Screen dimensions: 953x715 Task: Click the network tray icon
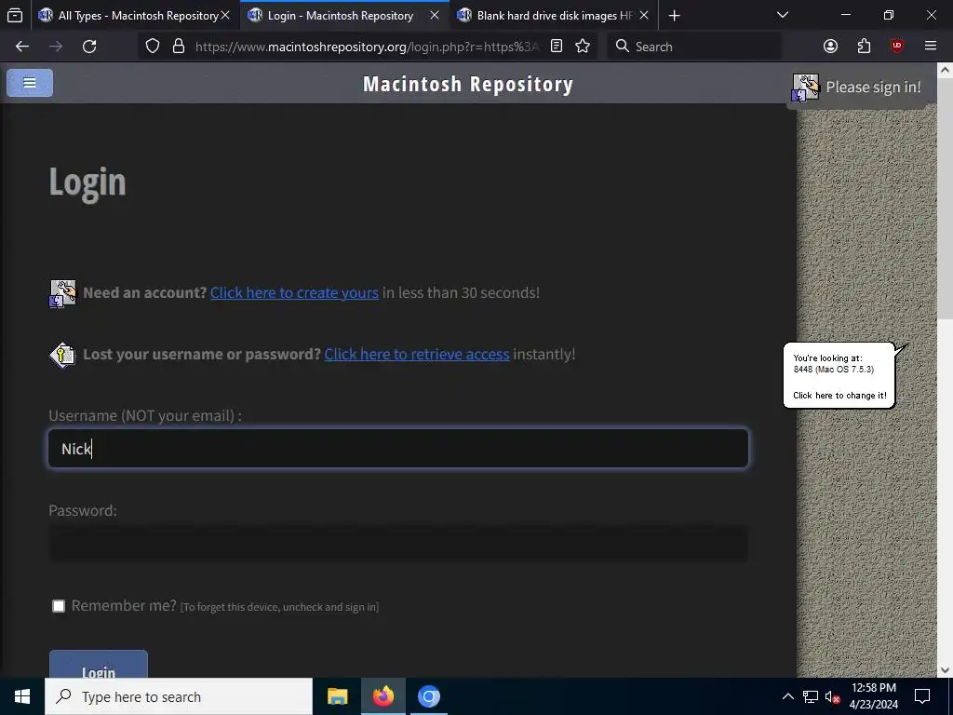[811, 696]
